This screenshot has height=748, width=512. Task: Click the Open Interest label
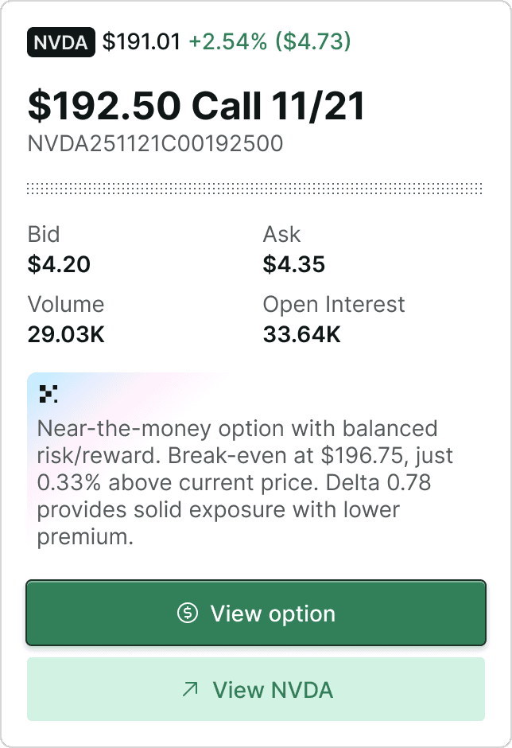[334, 304]
